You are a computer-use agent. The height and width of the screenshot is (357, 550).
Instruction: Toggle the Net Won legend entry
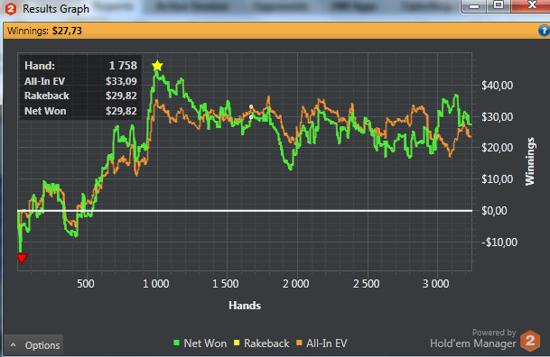[x=200, y=343]
